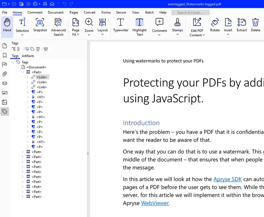The image size is (264, 217).
Task: Click the Tags panel sidebar icon
Action: point(5,112)
